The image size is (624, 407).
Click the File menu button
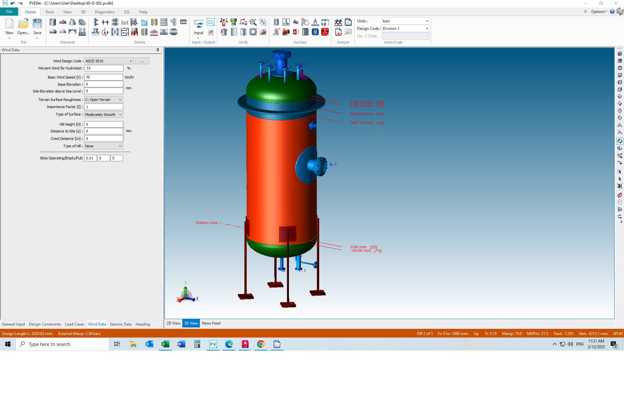(9, 12)
